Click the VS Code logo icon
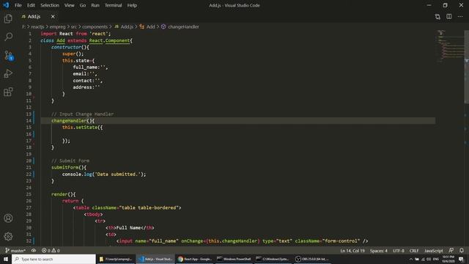This screenshot has height=264, width=469. 6,5
